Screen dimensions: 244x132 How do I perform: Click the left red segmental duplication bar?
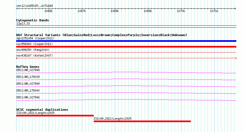[55, 116]
